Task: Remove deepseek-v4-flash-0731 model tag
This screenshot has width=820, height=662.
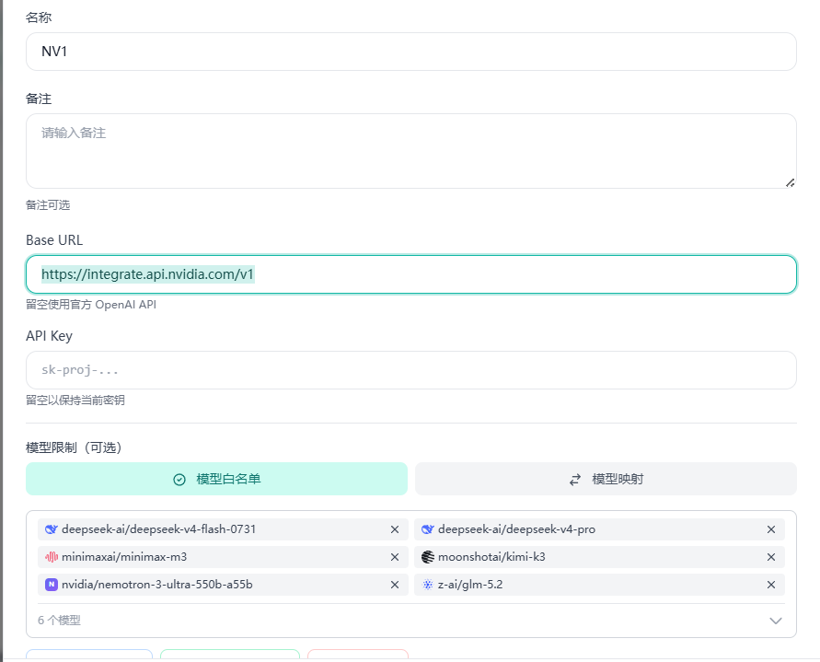Action: click(x=395, y=529)
